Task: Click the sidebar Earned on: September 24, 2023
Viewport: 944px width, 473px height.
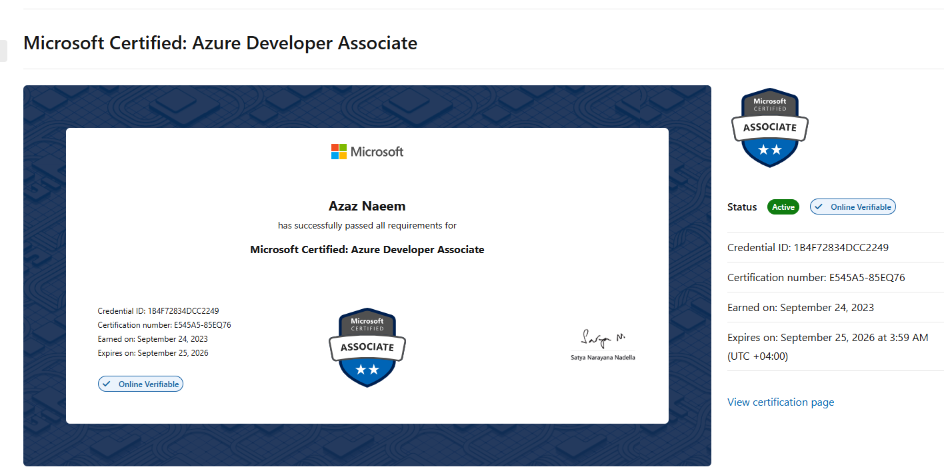Action: click(x=801, y=307)
